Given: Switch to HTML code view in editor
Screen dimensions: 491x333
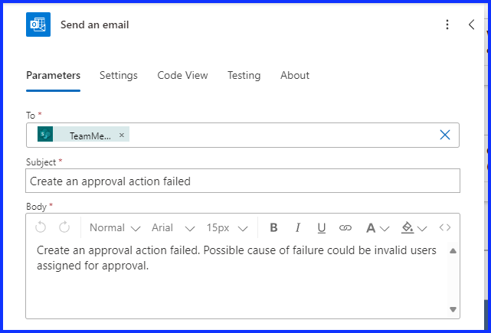Looking at the screenshot, I should coord(444,227).
